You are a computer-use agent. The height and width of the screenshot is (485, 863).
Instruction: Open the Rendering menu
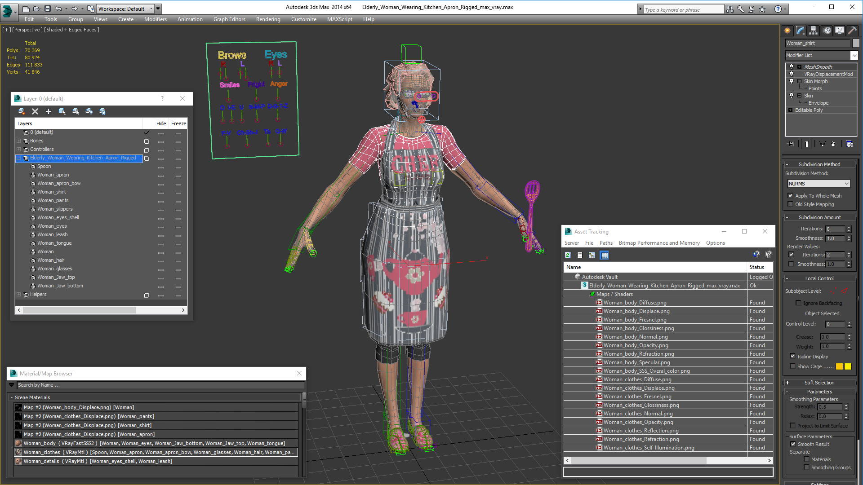[268, 19]
